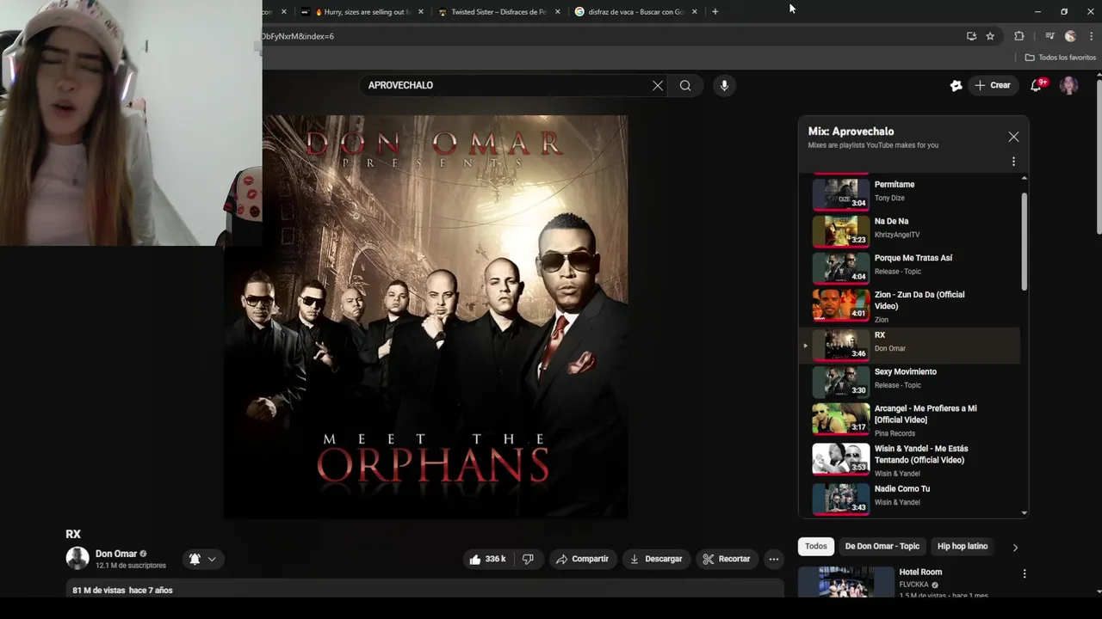This screenshot has height=619, width=1102.
Task: Click the Descargar download button
Action: coord(656,559)
